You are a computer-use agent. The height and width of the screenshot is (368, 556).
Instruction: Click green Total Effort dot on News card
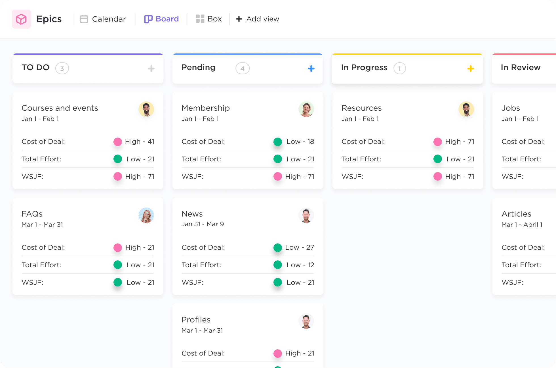[277, 265]
